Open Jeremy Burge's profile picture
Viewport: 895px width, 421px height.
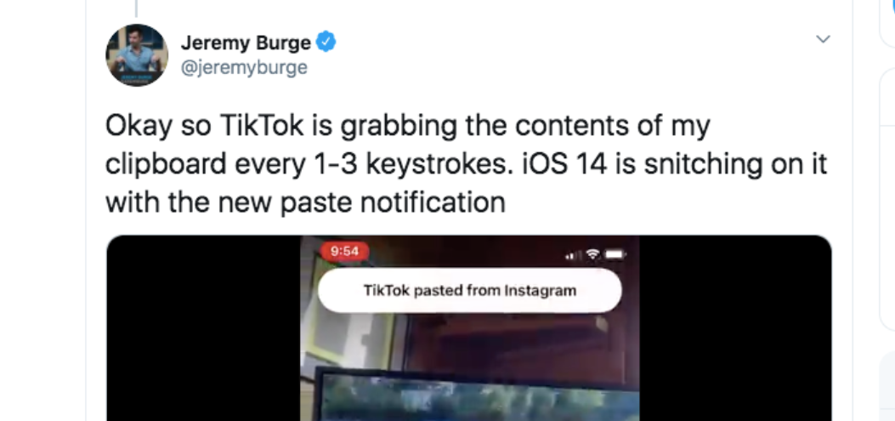pyautogui.click(x=137, y=54)
